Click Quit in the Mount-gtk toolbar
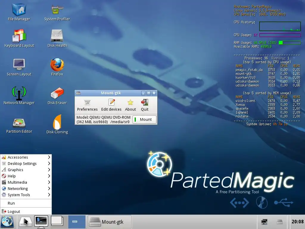This screenshot has height=229, width=305. [x=144, y=105]
